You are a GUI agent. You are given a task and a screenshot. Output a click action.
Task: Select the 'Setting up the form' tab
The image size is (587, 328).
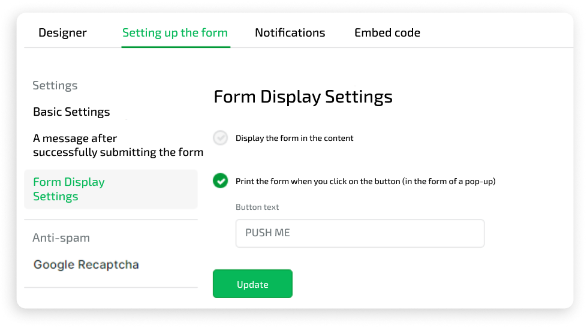coord(174,33)
